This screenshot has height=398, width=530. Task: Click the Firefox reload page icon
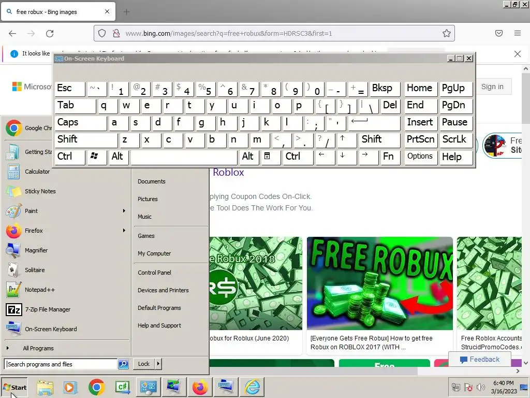click(50, 34)
